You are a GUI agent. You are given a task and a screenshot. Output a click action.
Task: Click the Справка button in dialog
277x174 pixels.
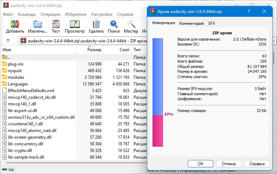(x=257, y=164)
